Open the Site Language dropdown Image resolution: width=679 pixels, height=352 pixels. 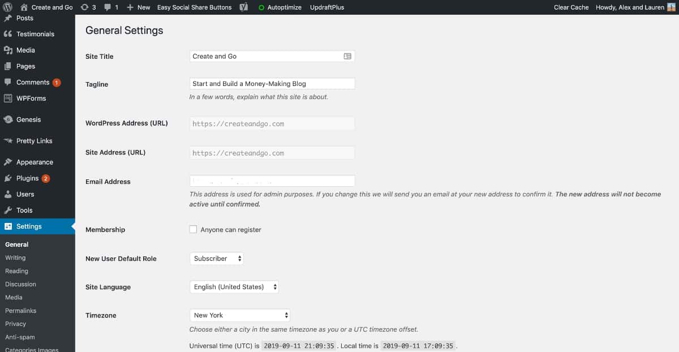[x=234, y=287]
